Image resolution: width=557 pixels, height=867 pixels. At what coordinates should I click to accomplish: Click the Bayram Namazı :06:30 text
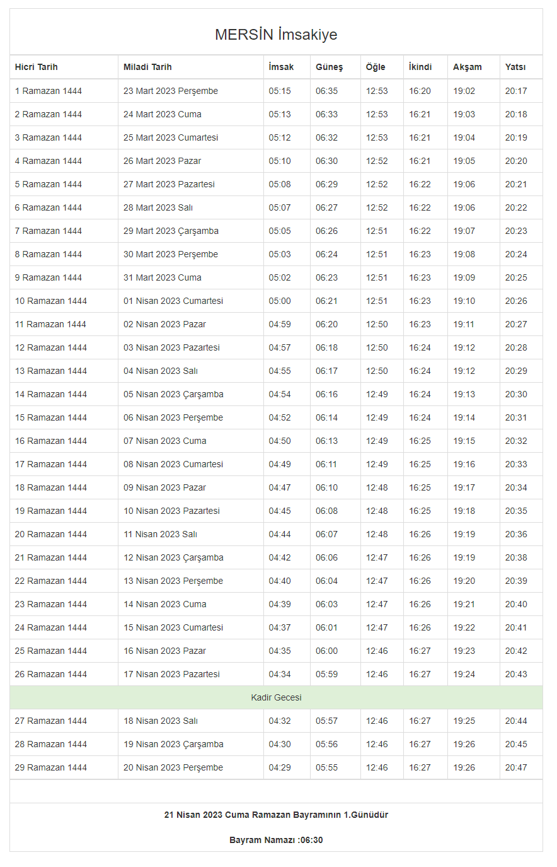point(276,840)
